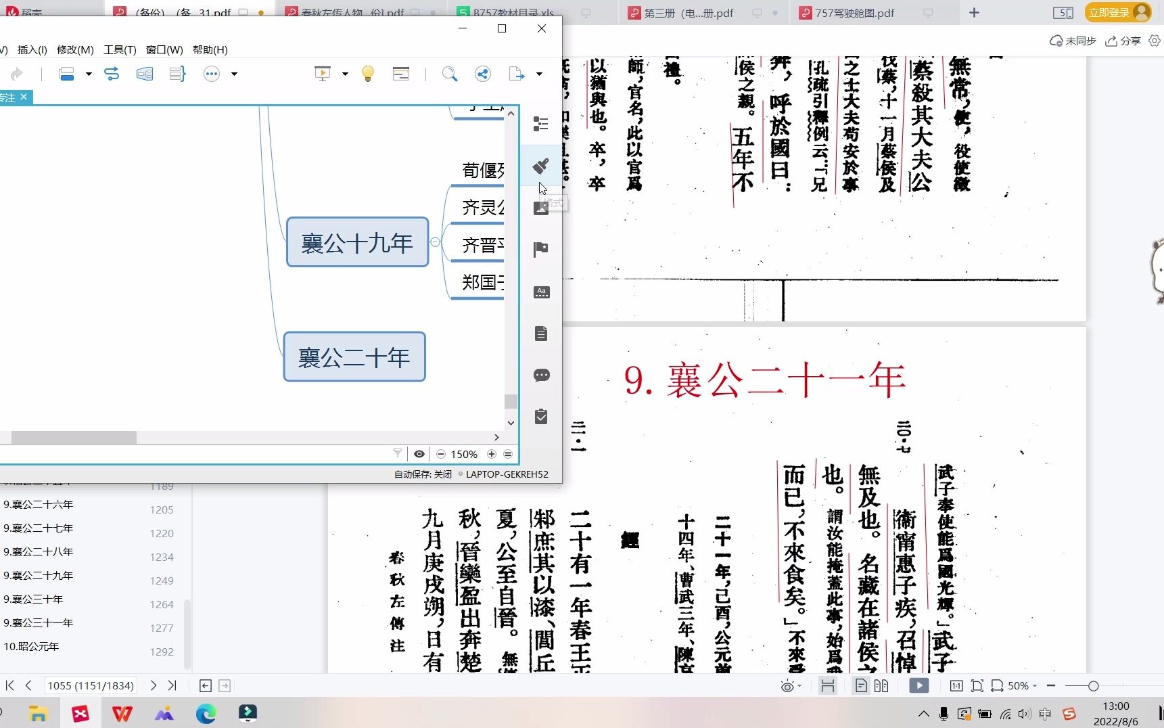Select the 襄公十九年 topic node
Viewport: 1164px width, 728px height.
pos(357,242)
